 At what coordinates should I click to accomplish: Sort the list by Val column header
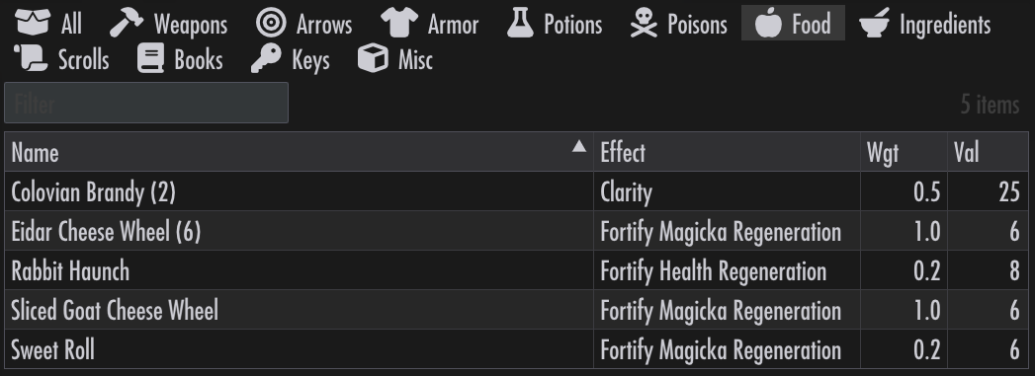click(988, 152)
